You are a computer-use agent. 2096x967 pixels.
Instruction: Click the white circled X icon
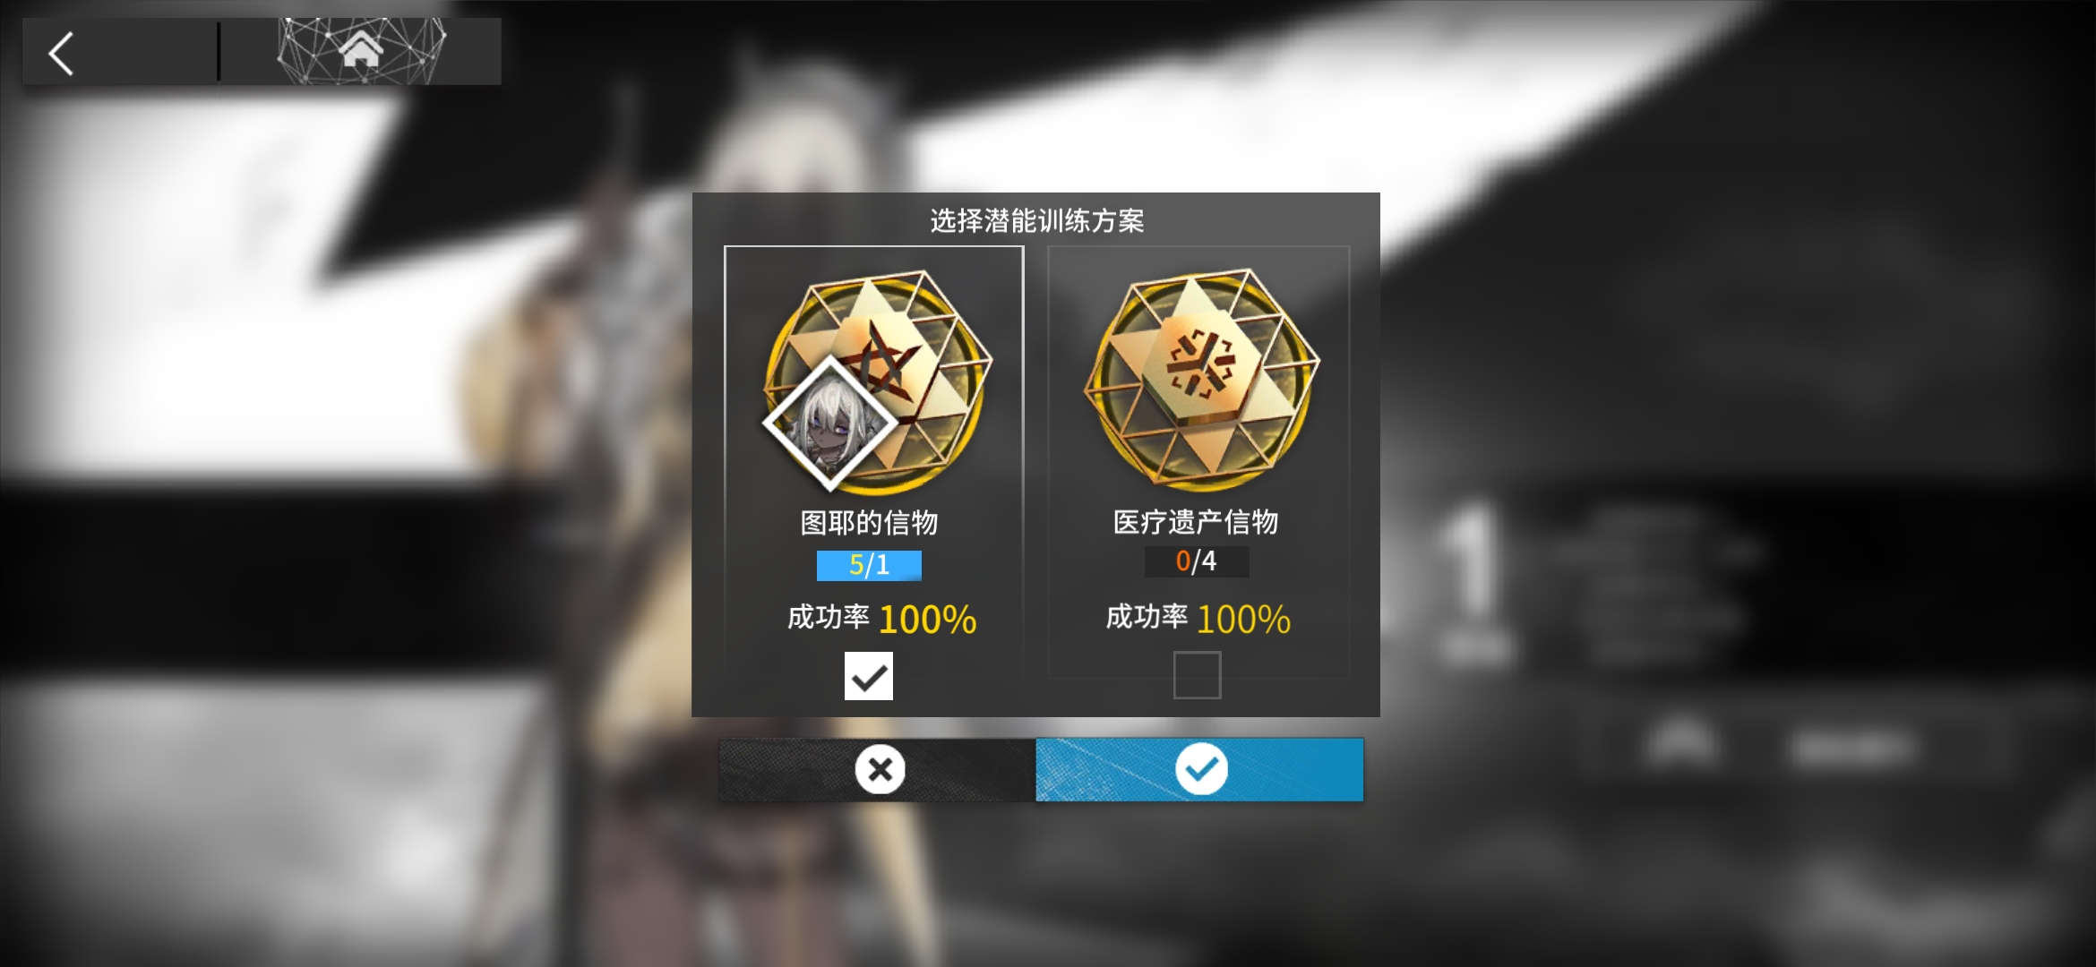pos(880,769)
